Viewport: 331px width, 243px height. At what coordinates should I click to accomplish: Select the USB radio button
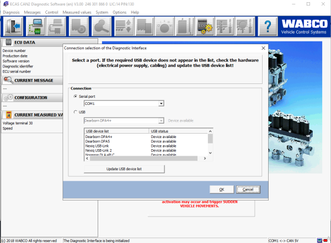click(x=76, y=112)
